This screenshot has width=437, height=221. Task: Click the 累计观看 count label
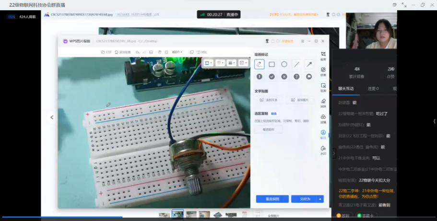(x=356, y=76)
